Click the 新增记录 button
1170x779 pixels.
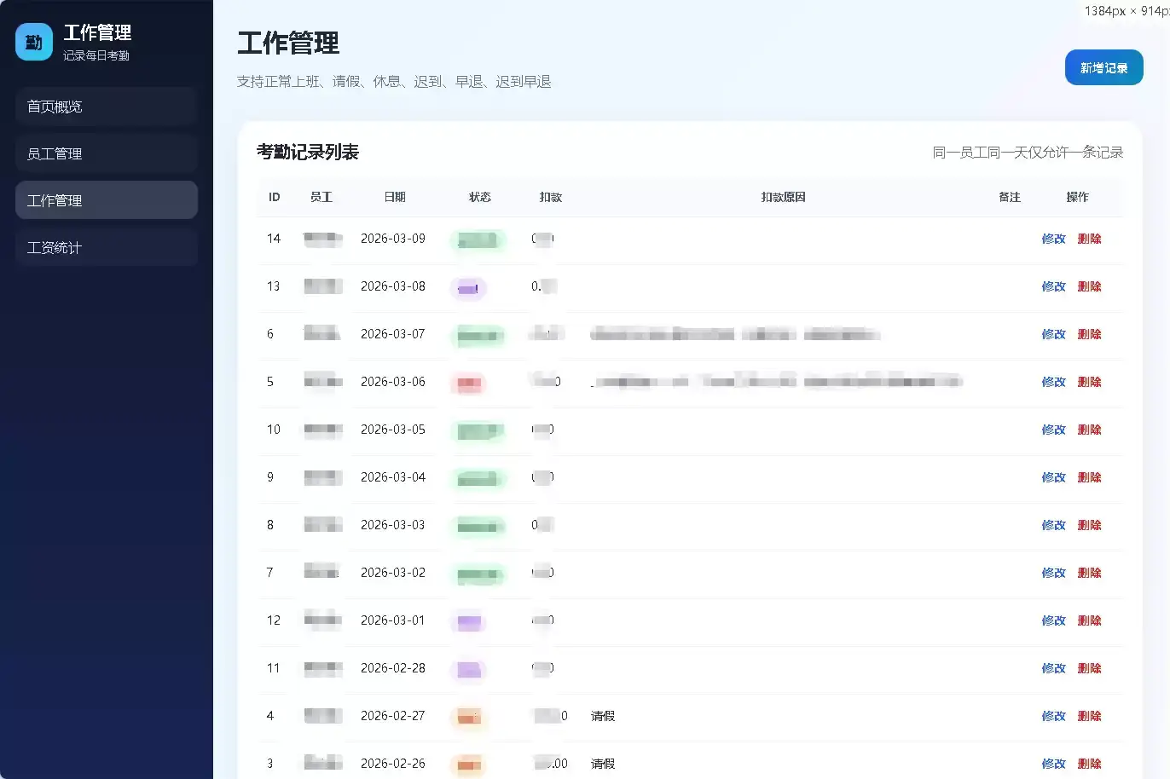pyautogui.click(x=1103, y=67)
